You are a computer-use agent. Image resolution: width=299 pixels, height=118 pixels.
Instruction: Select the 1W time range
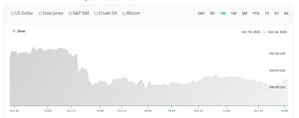(223, 13)
